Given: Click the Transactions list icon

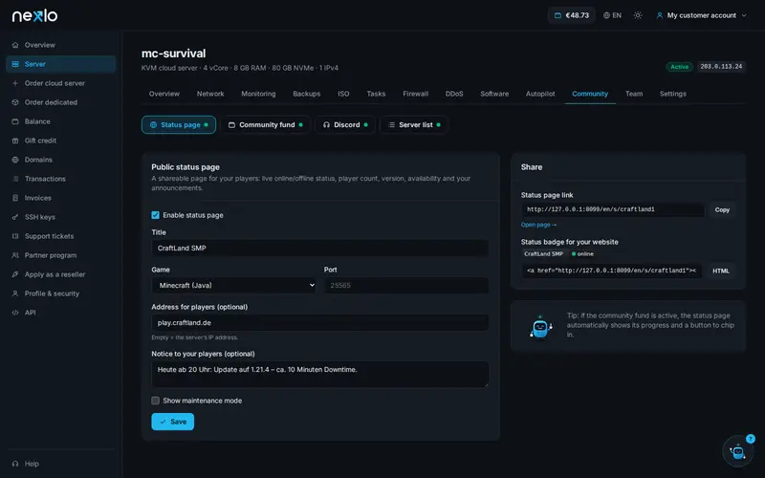Looking at the screenshot, I should 15,179.
